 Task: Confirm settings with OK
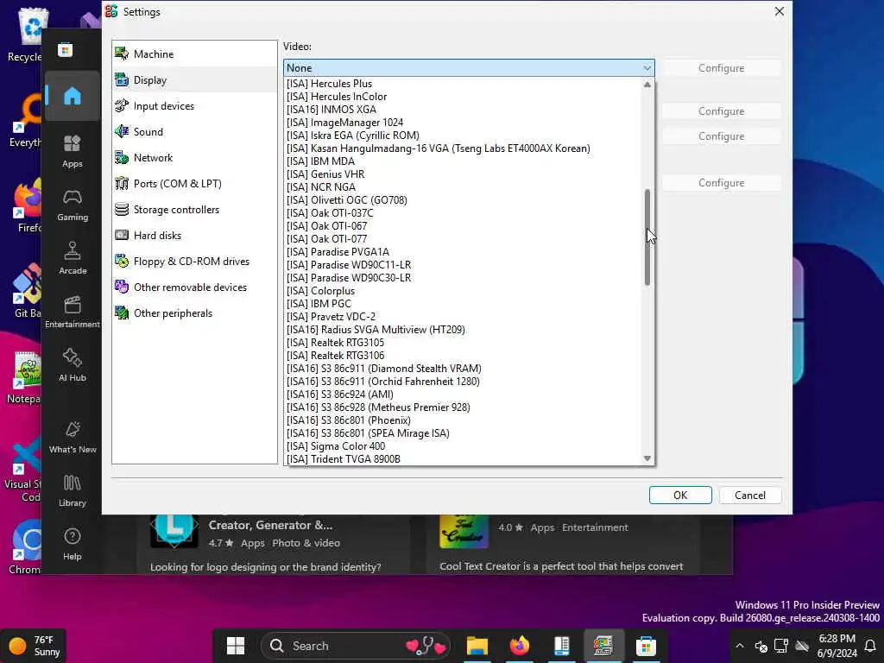[x=680, y=495]
